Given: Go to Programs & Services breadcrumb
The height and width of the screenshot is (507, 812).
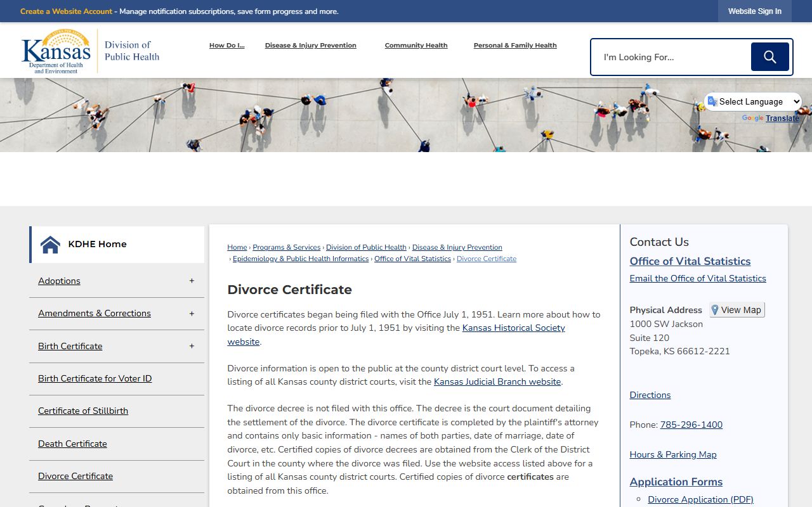Looking at the screenshot, I should click(287, 247).
